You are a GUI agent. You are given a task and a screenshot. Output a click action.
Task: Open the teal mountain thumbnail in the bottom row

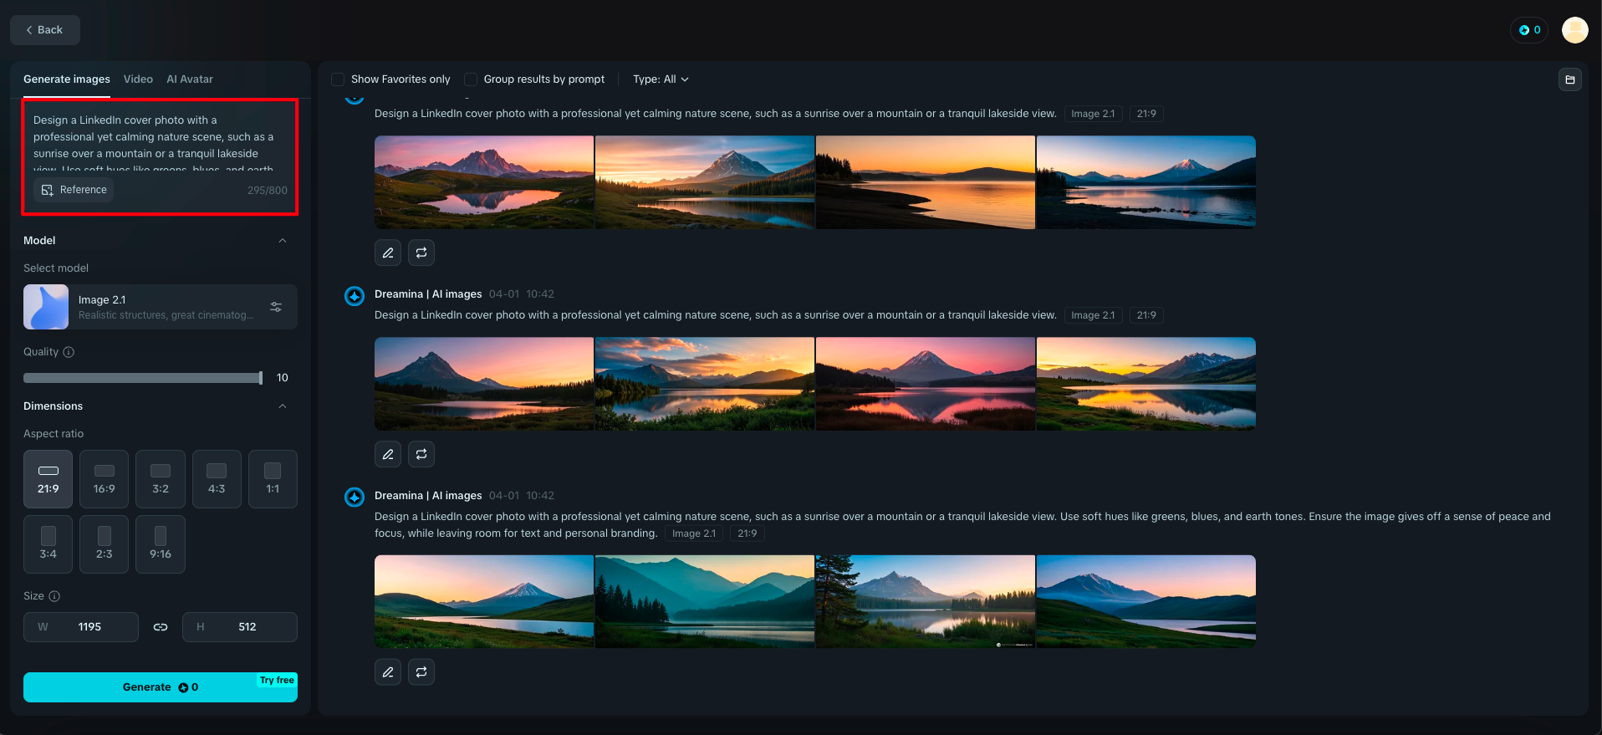[705, 602]
